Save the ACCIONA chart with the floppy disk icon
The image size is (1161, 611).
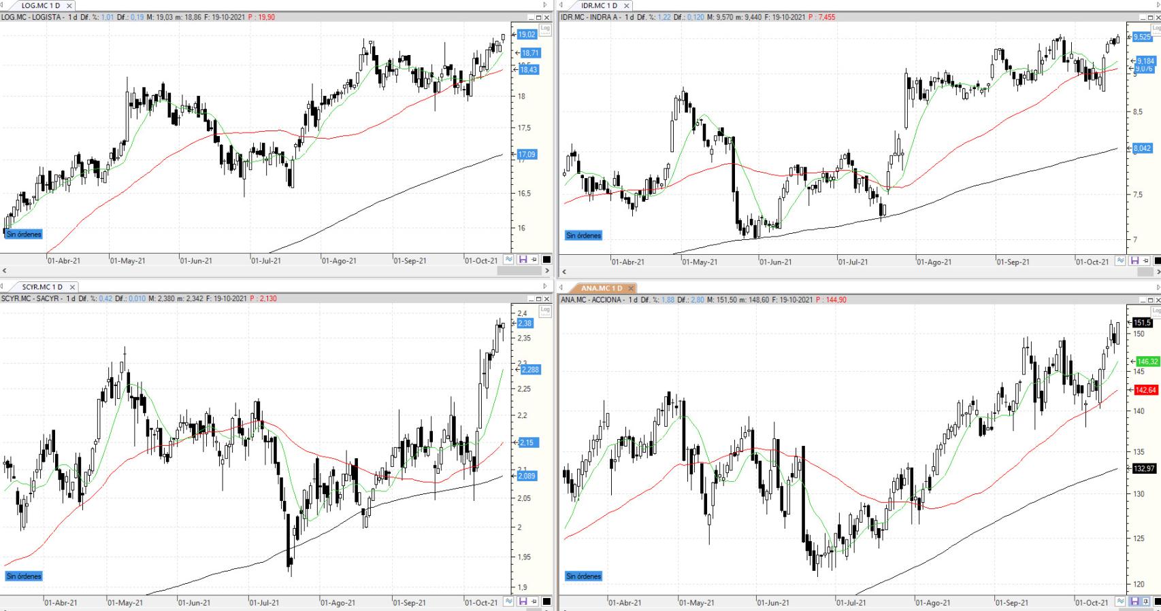coord(1134,601)
